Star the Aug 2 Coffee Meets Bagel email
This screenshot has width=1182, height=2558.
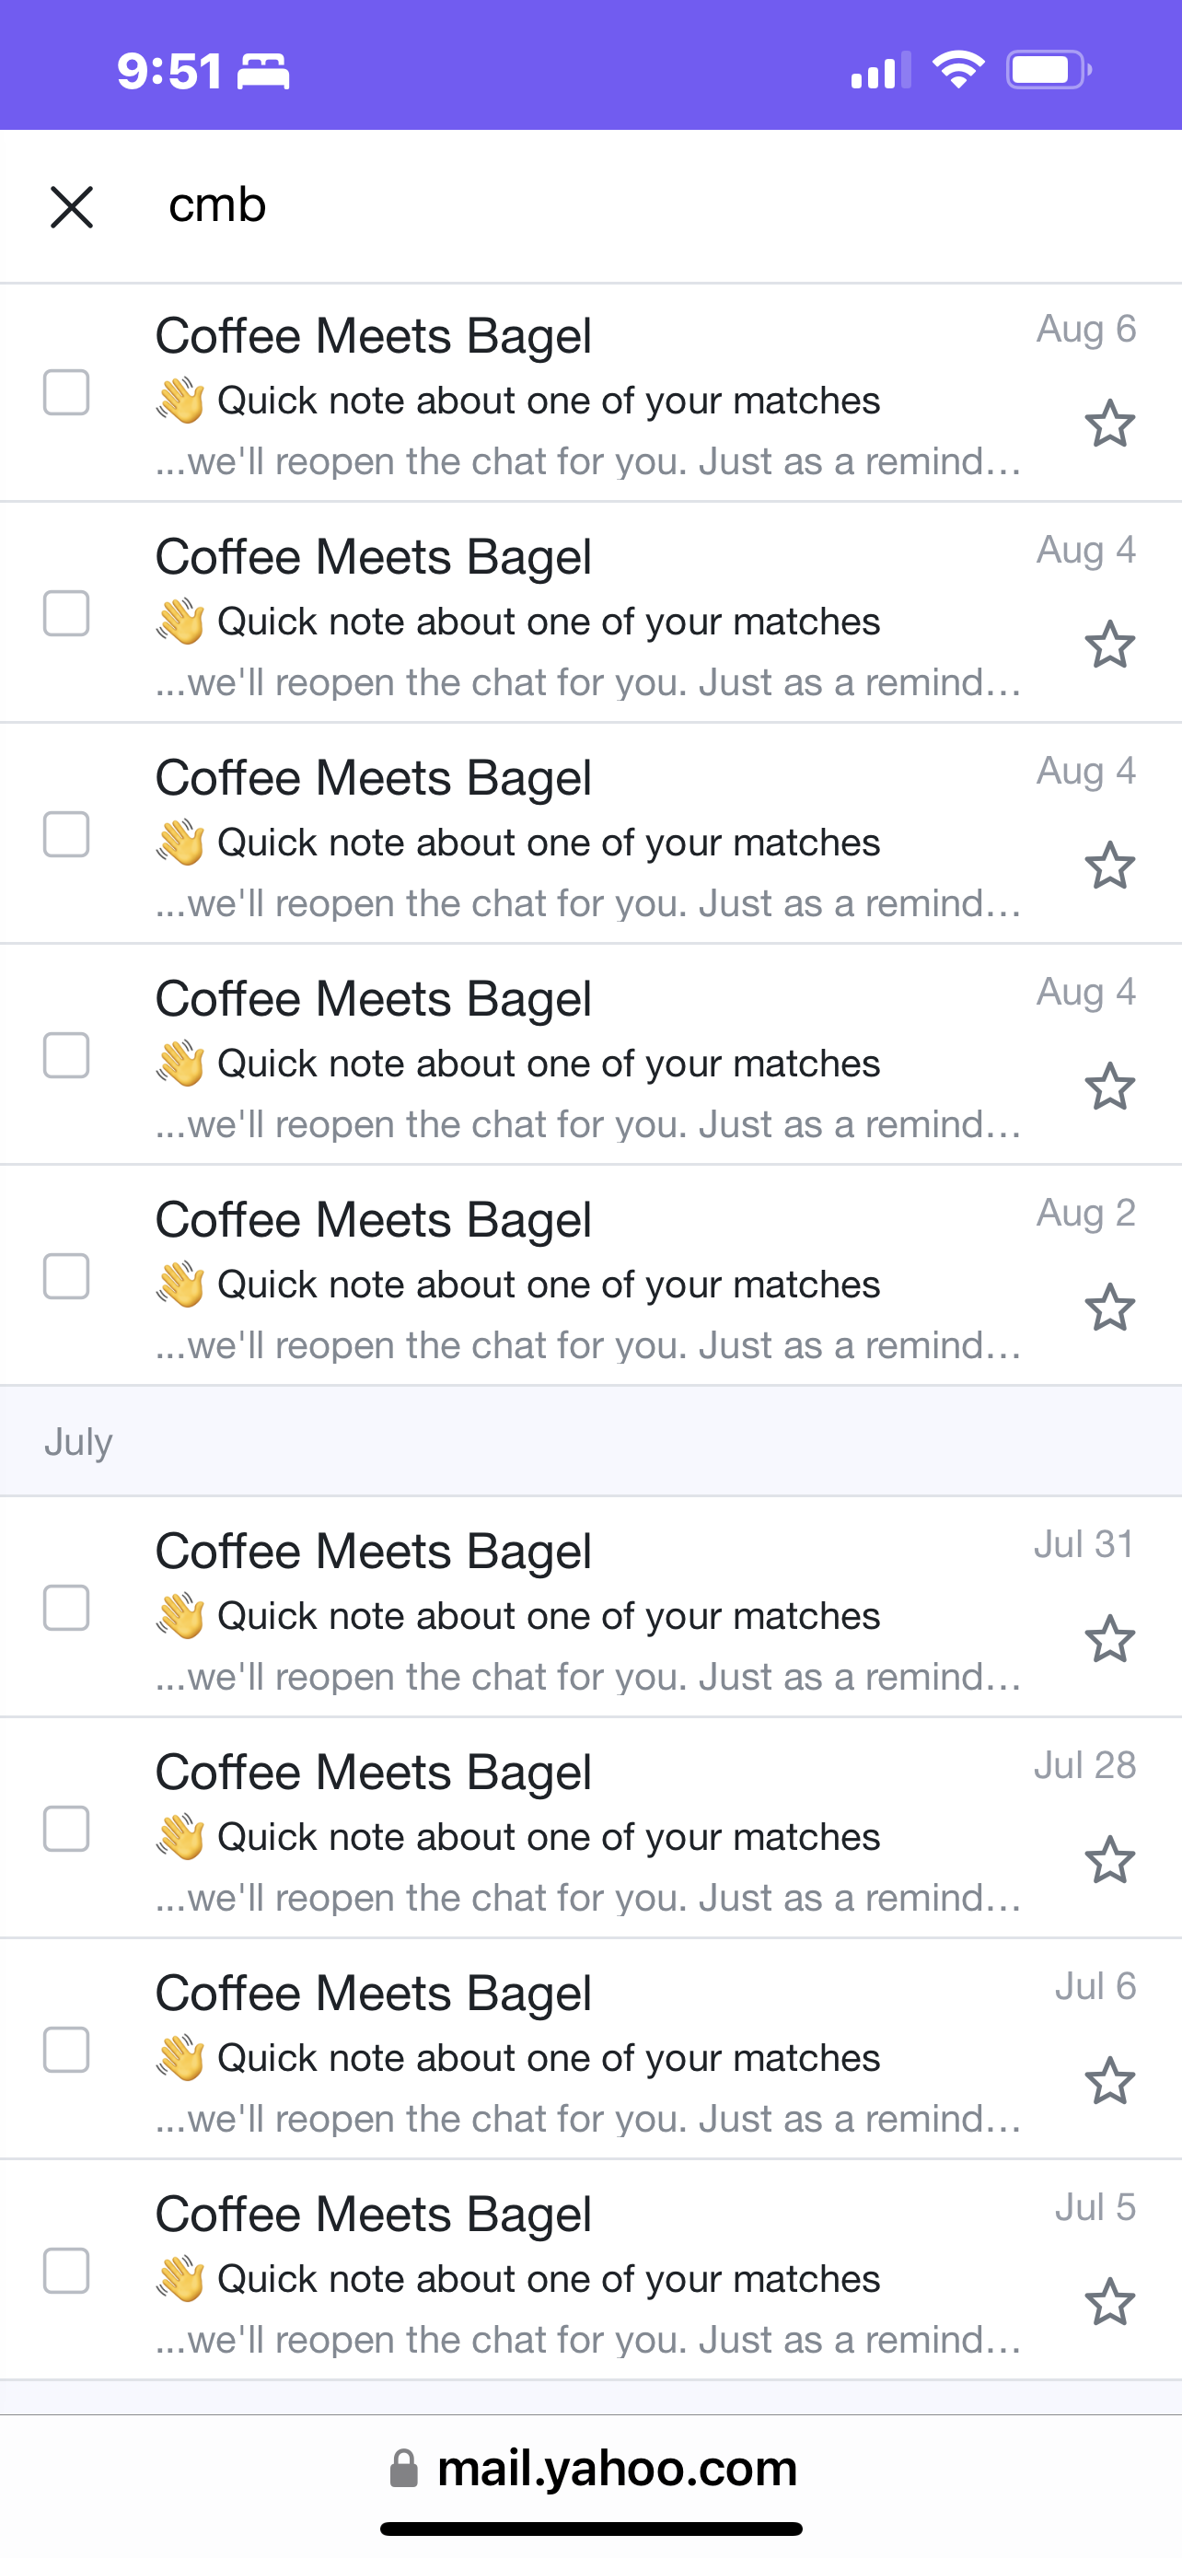point(1109,1308)
